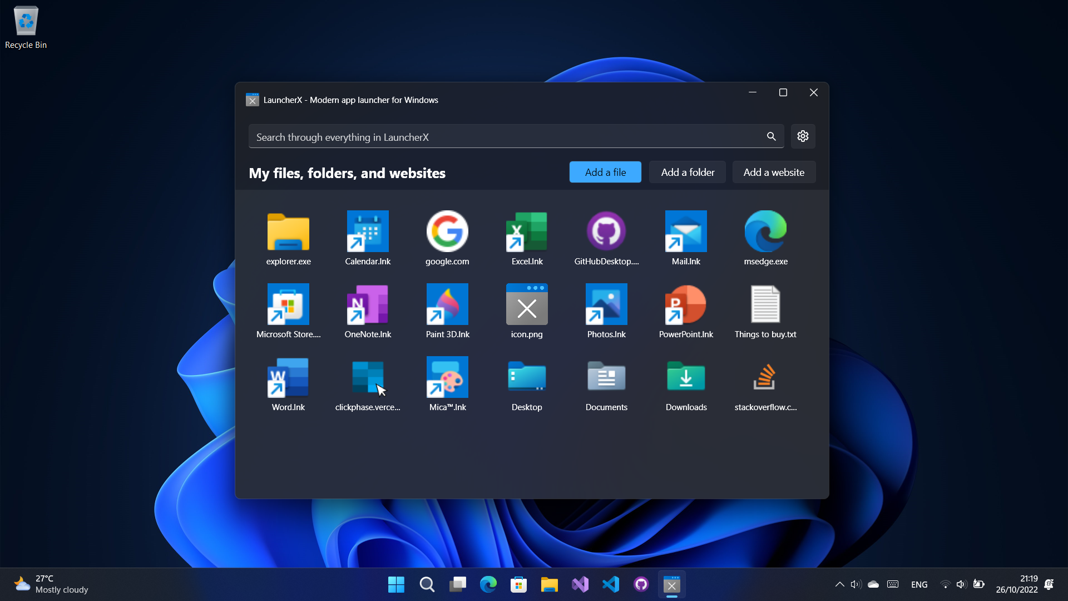The height and width of the screenshot is (601, 1068).
Task: Launch the Mail.lnk shortcut
Action: [686, 239]
